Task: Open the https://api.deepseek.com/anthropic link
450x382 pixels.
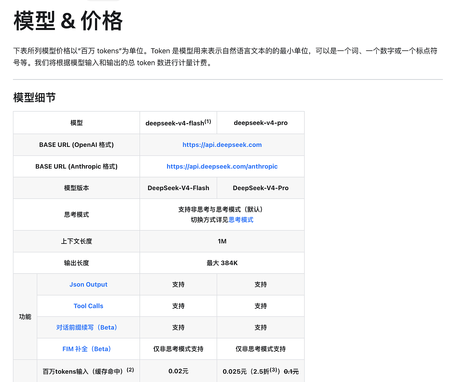Action: point(222,166)
